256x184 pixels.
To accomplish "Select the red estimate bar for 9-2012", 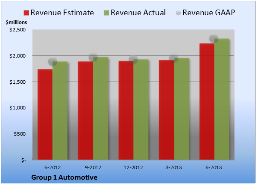I will [x=85, y=111].
